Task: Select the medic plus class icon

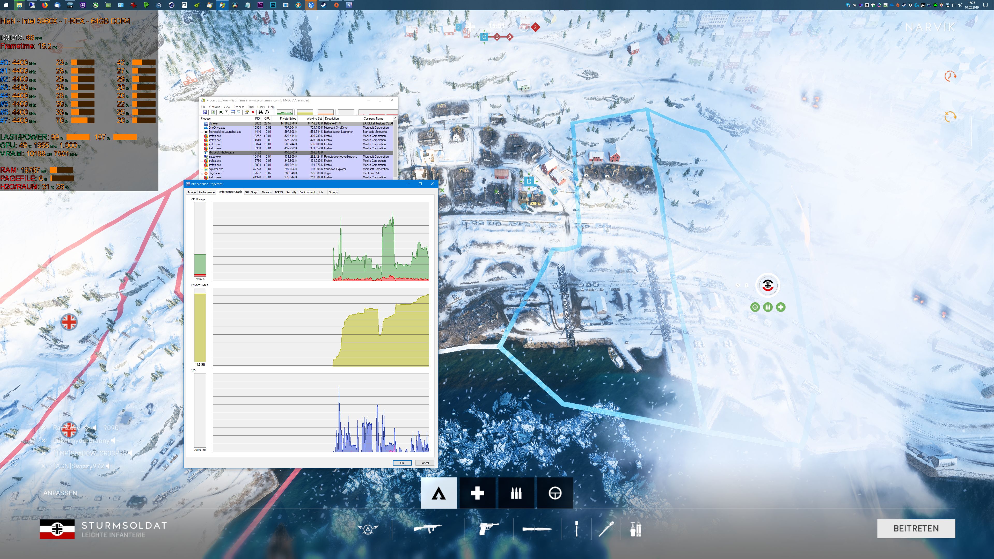Action: 477,493
